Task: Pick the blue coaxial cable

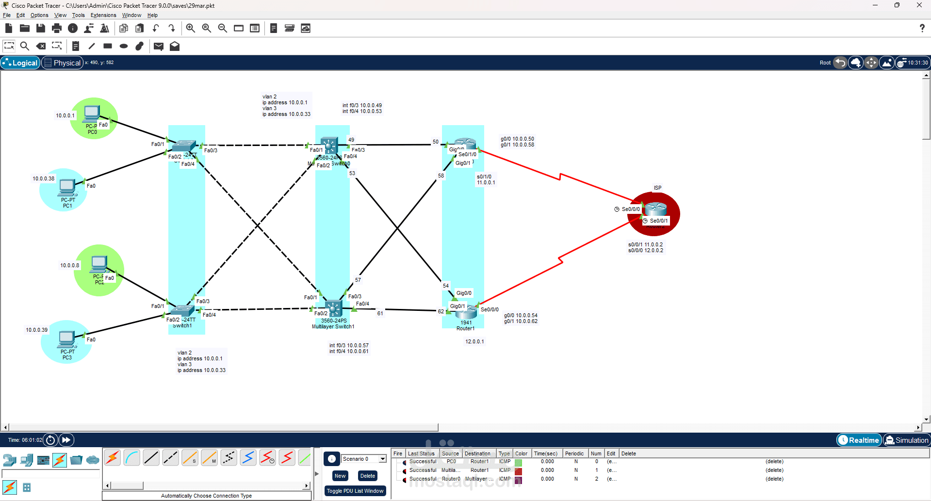Action: tap(248, 458)
